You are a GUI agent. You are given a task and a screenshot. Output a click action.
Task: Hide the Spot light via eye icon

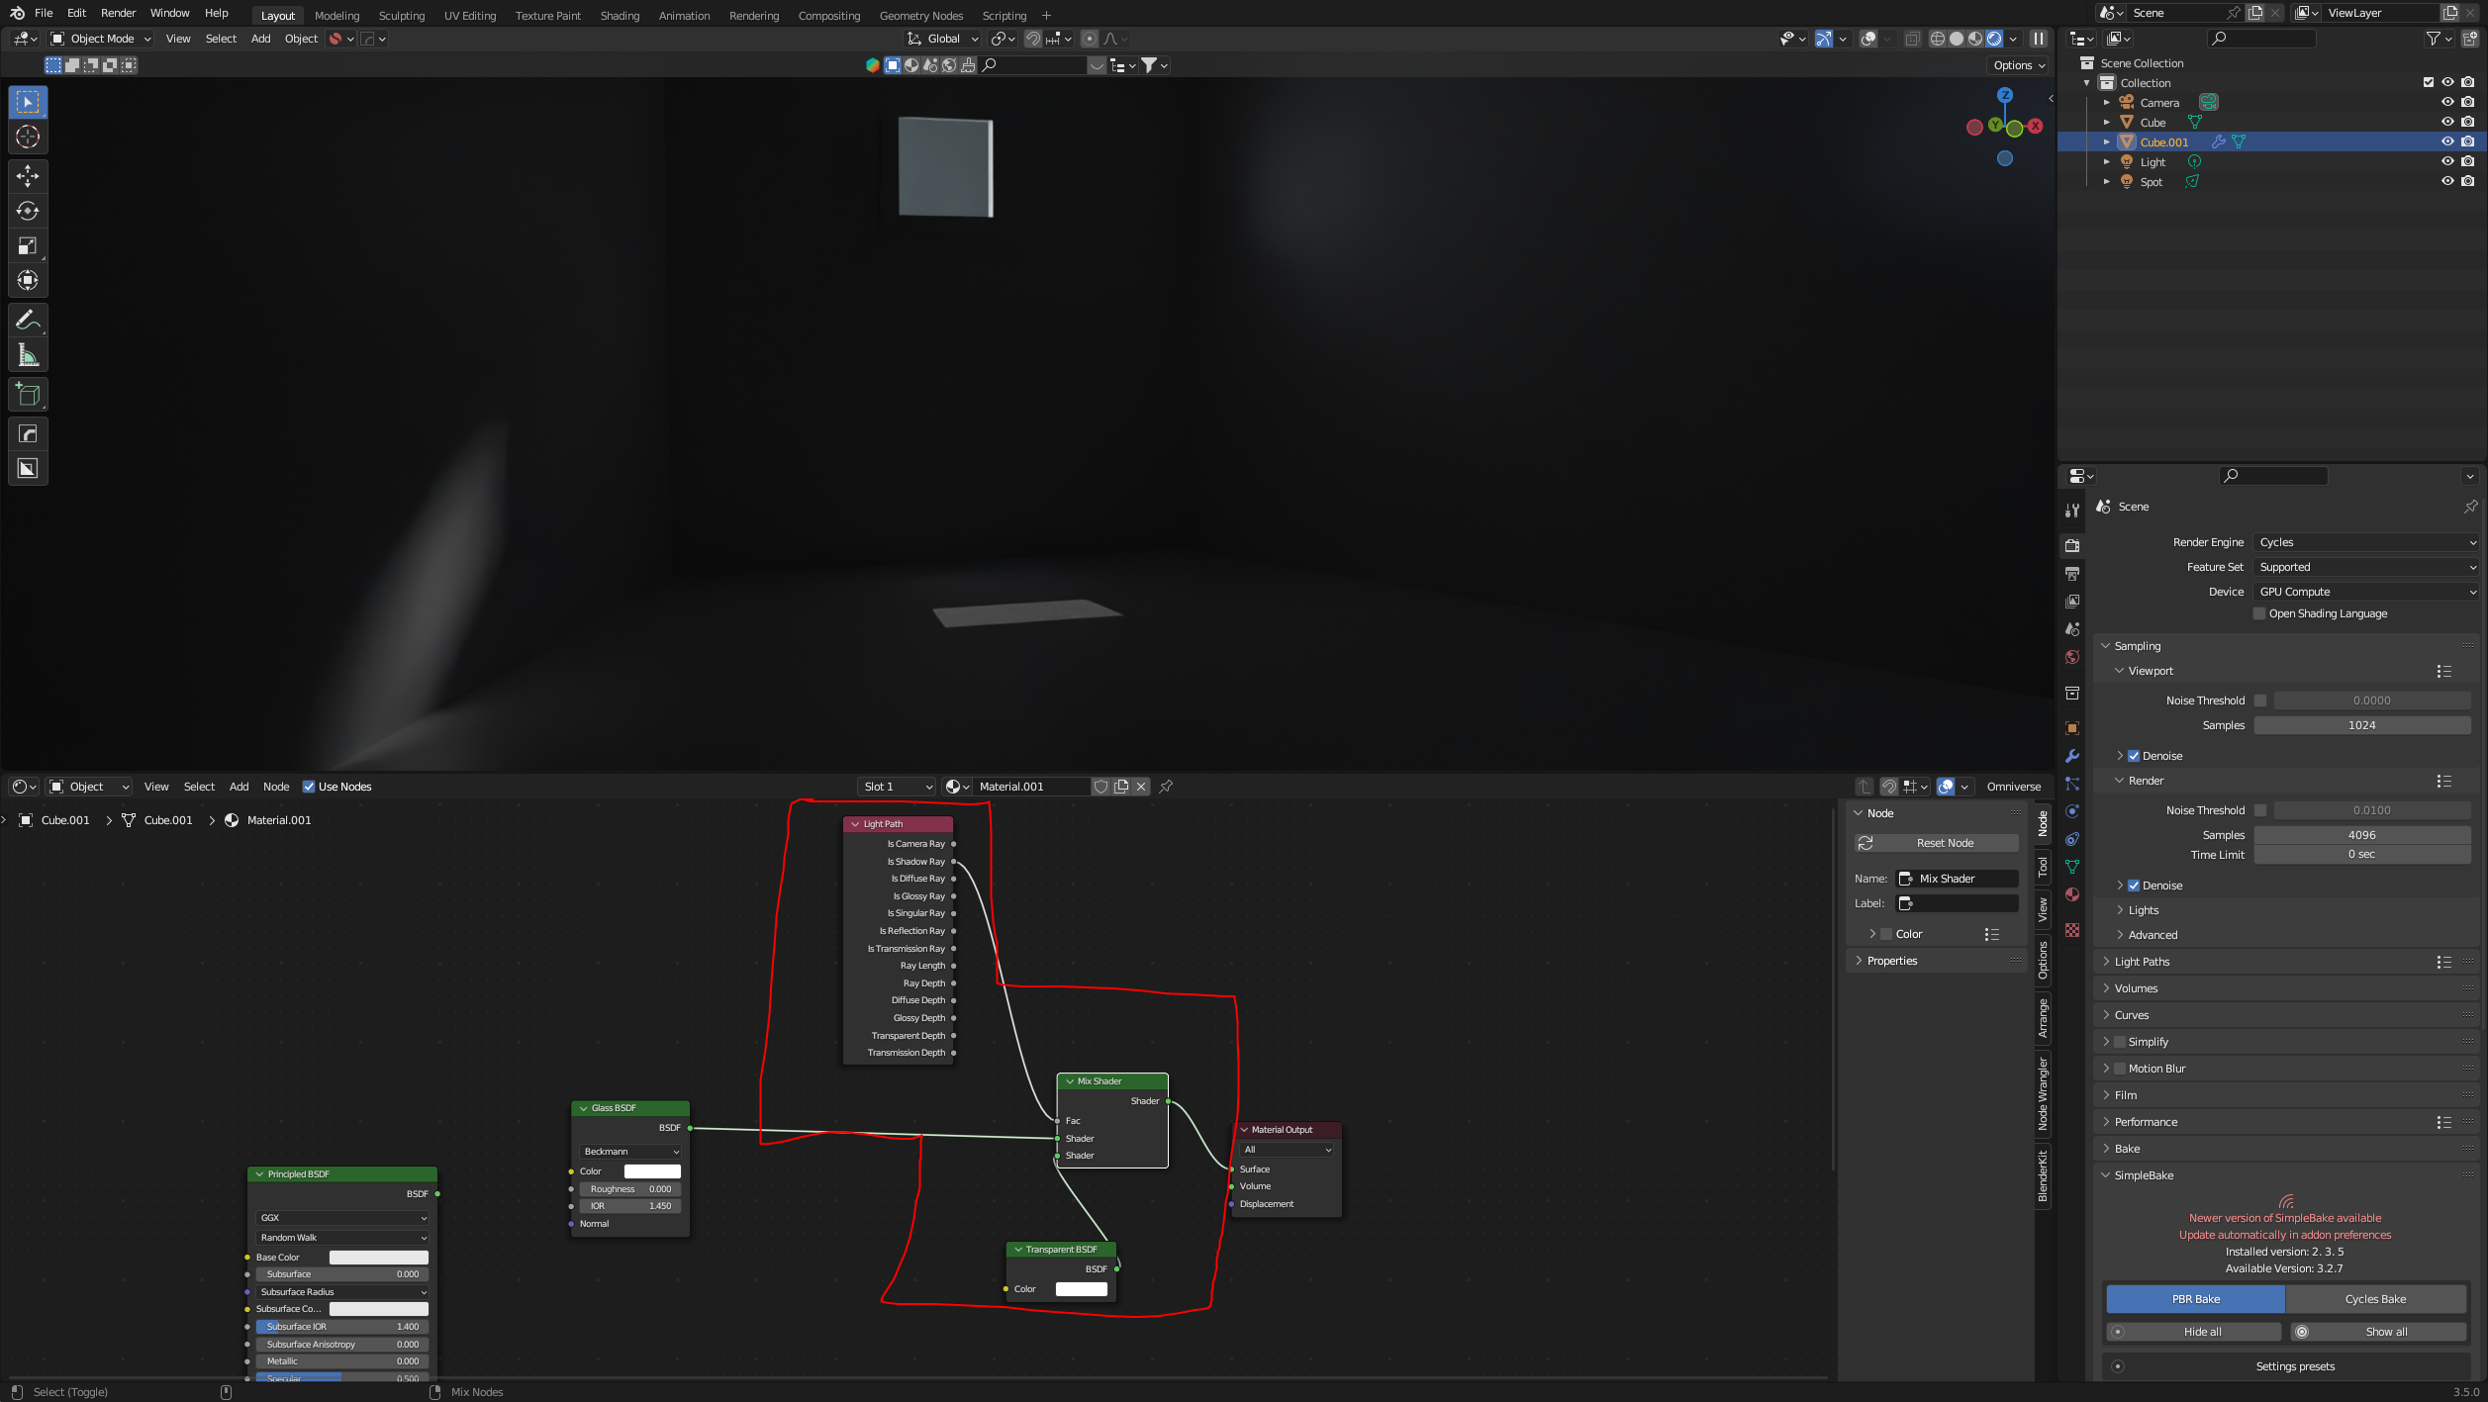click(2447, 181)
